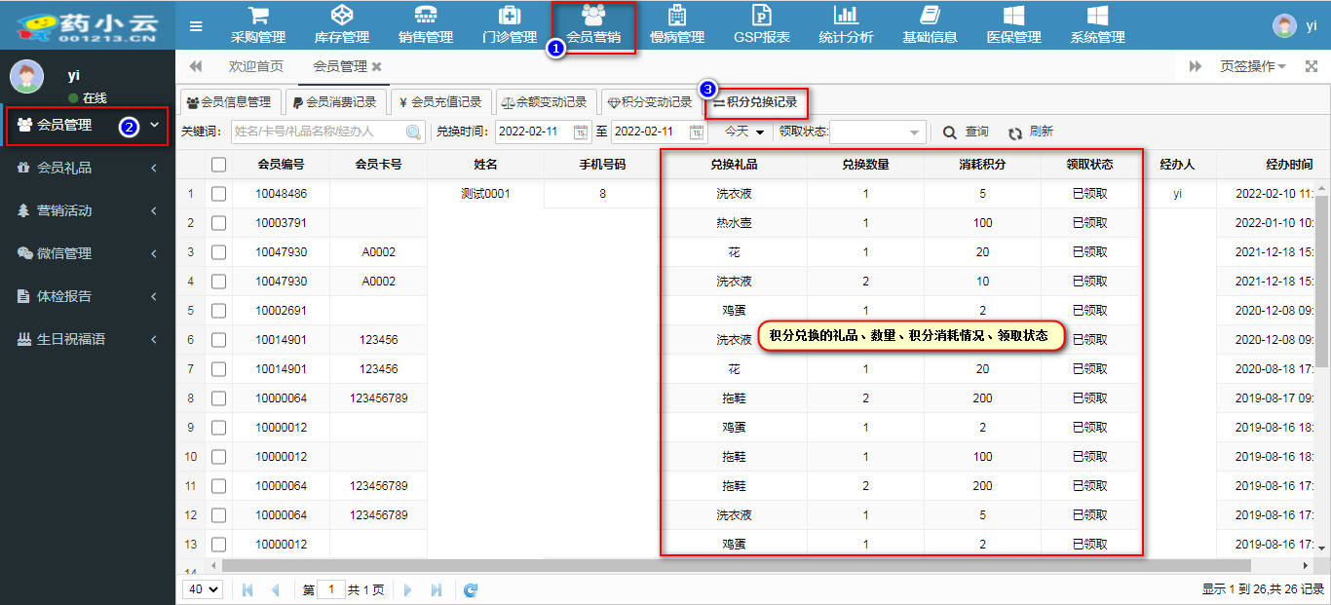Expand 微信管理 sidebar menu
This screenshot has width=1331, height=605.
coord(88,253)
